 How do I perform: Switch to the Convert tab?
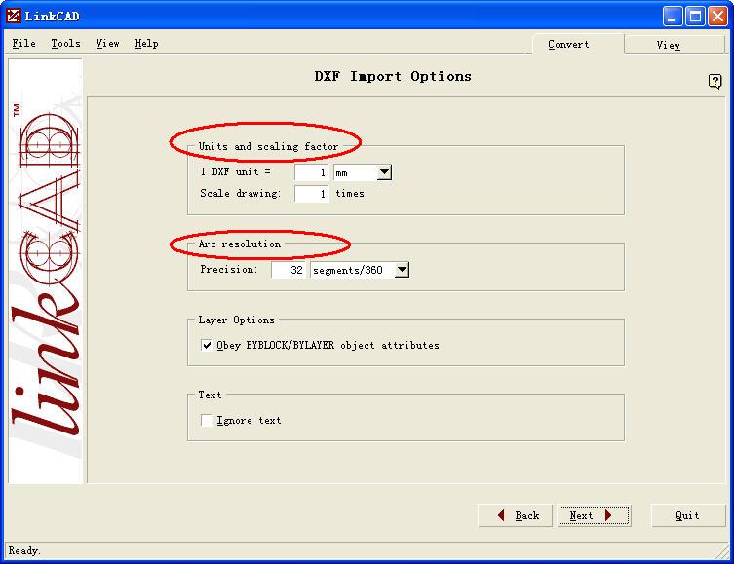[x=568, y=44]
